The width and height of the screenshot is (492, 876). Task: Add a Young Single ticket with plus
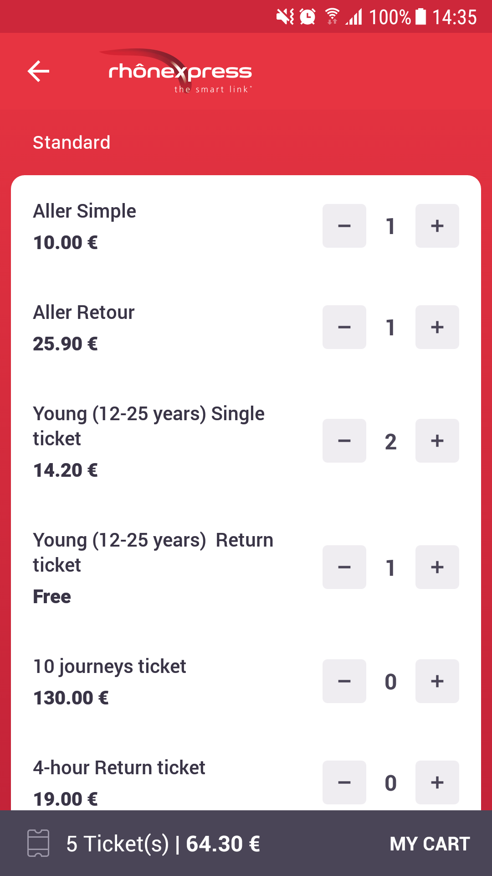coord(437,441)
